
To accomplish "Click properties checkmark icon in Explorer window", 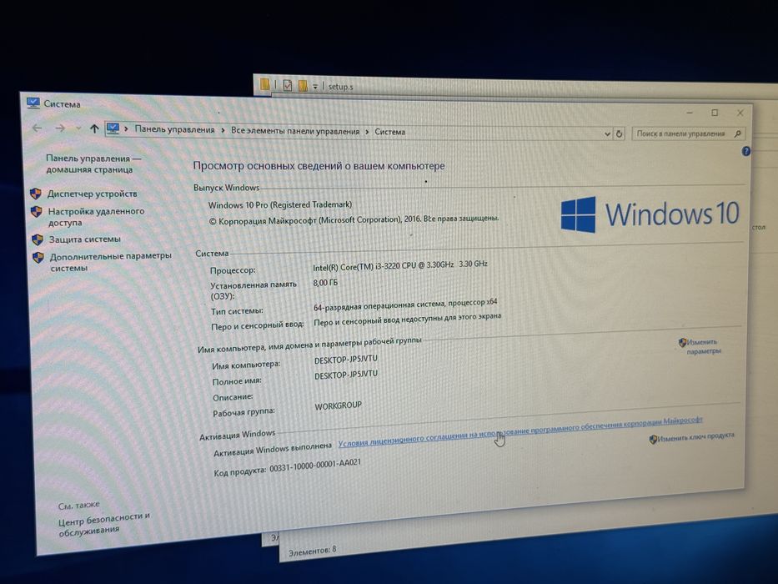I will [288, 85].
